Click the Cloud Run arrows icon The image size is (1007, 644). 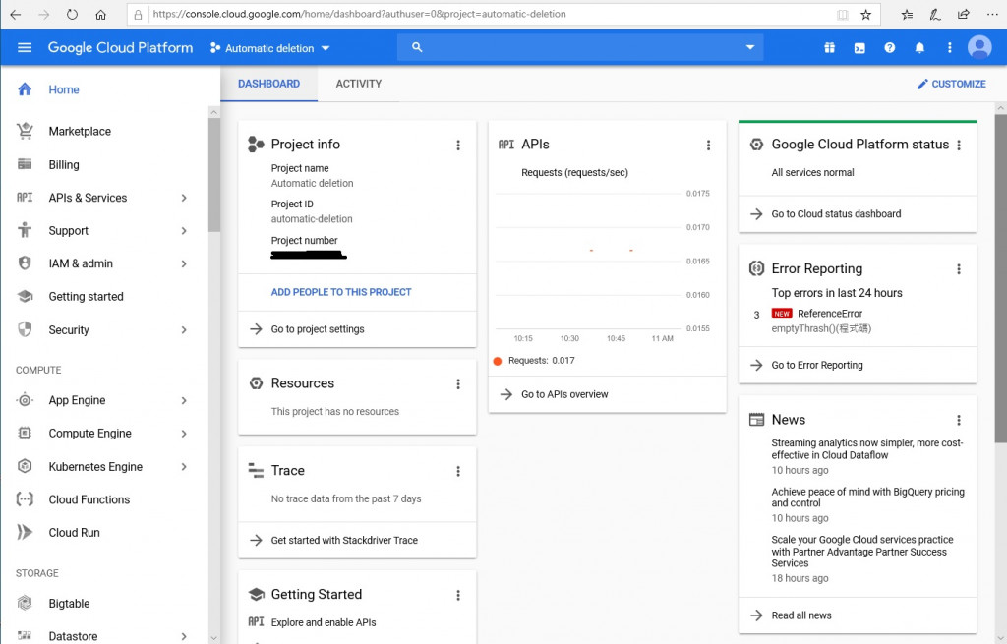25,532
